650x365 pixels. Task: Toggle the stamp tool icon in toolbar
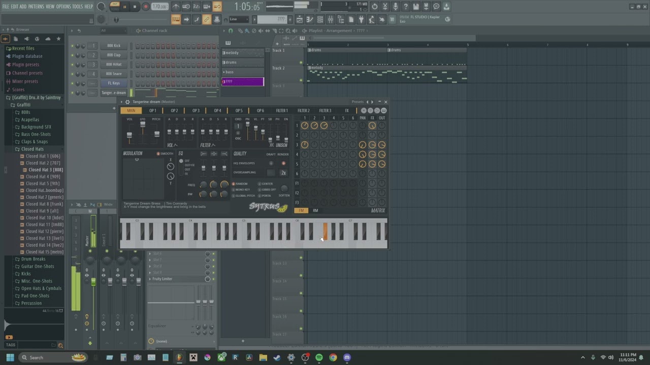pos(217,19)
